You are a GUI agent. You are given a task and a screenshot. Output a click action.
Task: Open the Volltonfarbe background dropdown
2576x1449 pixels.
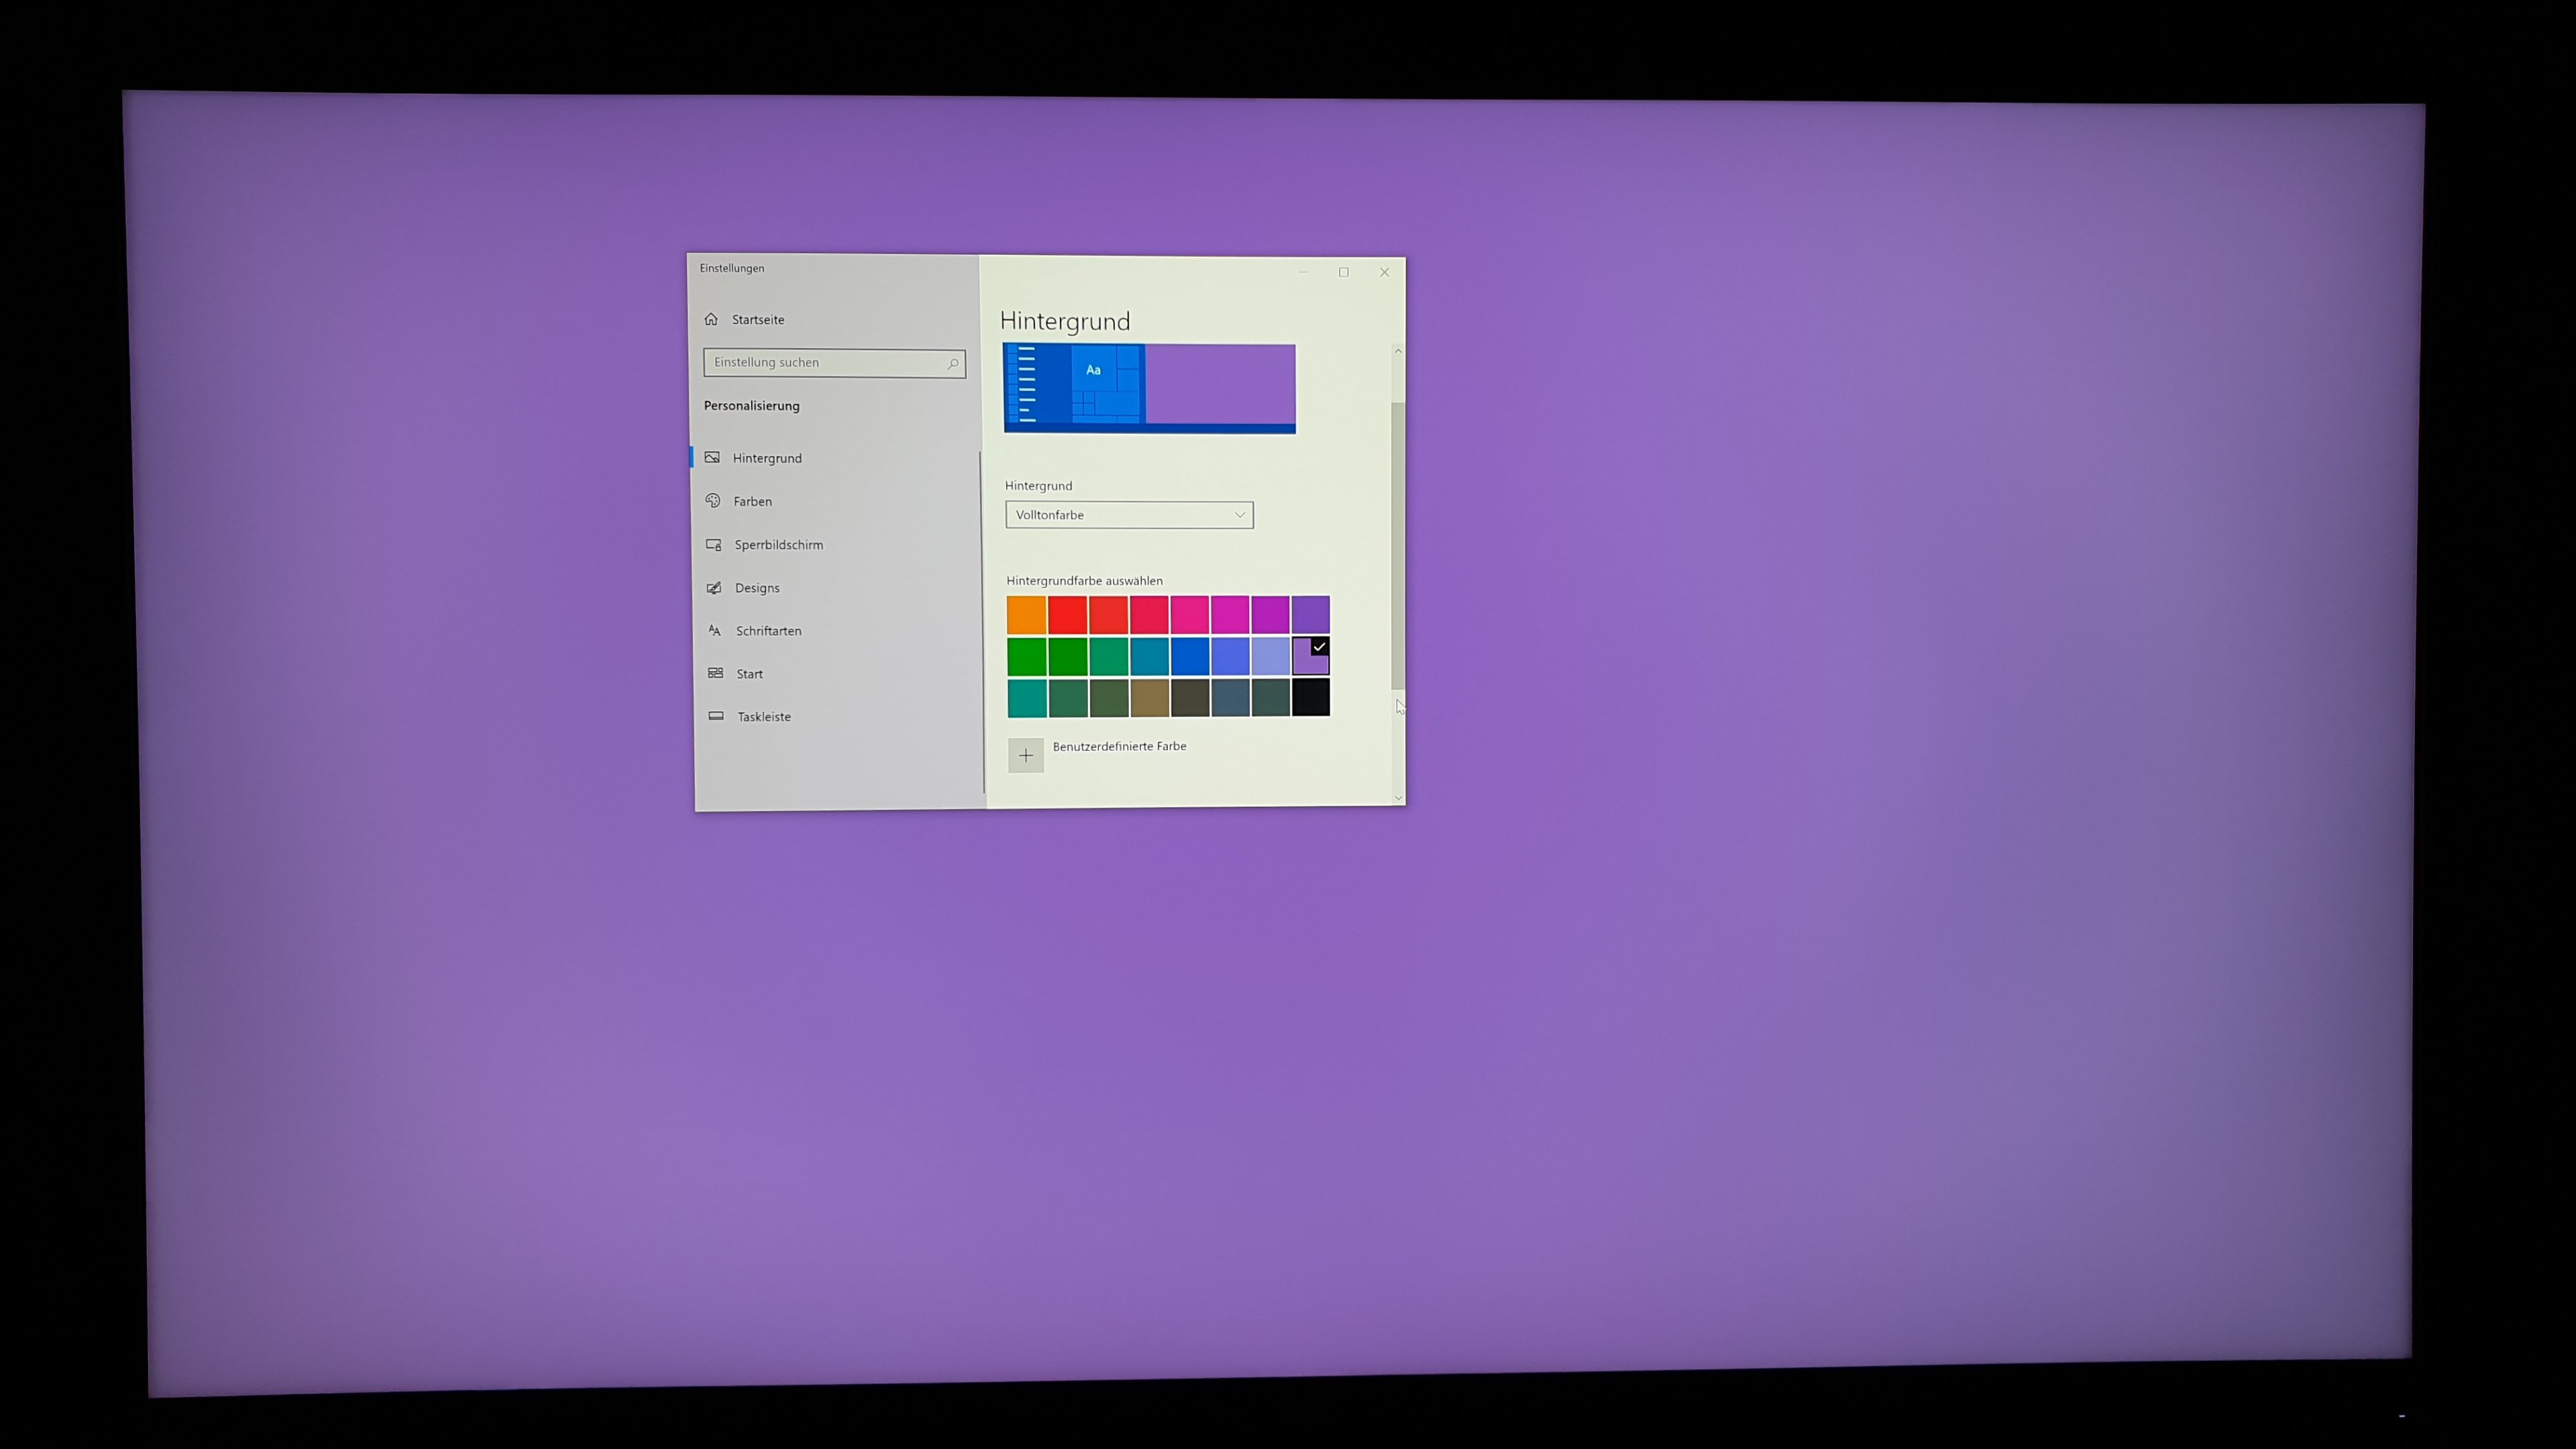pos(1129,515)
